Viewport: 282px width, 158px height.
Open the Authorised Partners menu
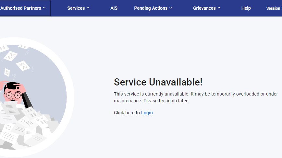(x=23, y=8)
